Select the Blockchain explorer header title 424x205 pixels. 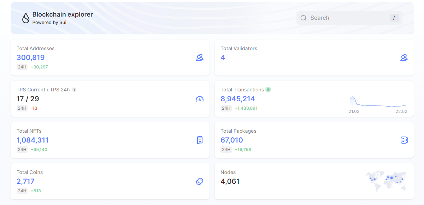[63, 14]
